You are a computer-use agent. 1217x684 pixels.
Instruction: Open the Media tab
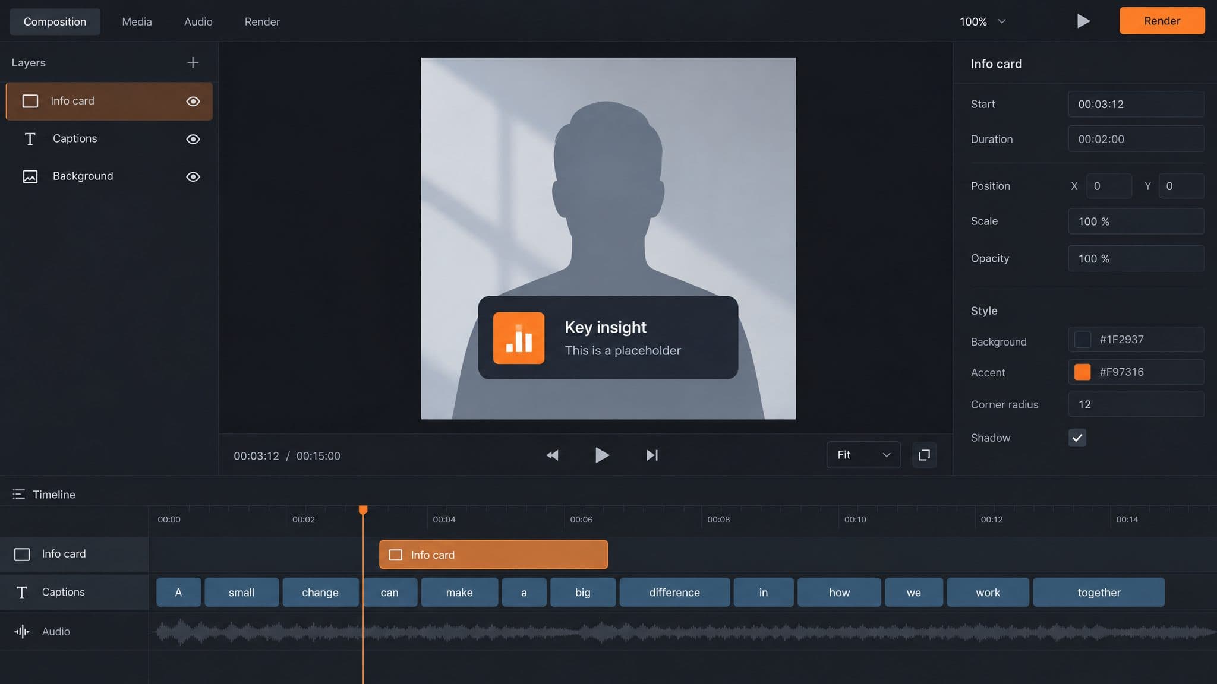coord(137,21)
